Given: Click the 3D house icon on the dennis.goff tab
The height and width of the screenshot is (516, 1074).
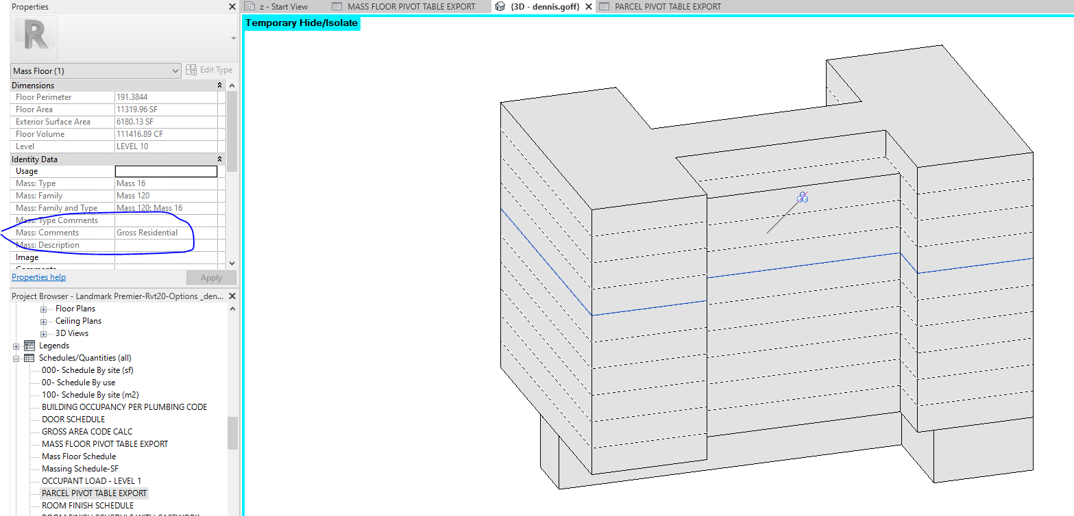Looking at the screenshot, I should pyautogui.click(x=500, y=6).
